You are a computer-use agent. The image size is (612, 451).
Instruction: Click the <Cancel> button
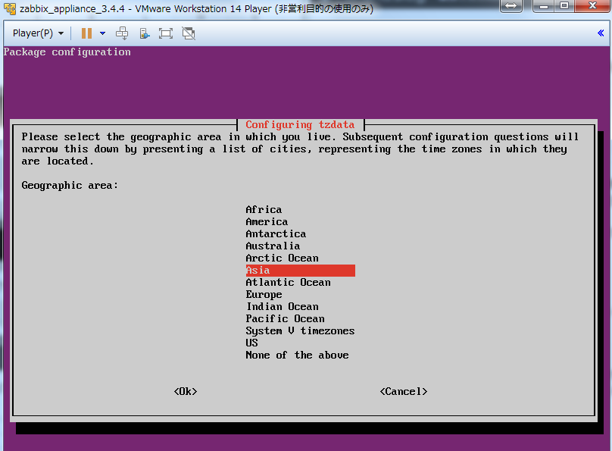click(404, 391)
